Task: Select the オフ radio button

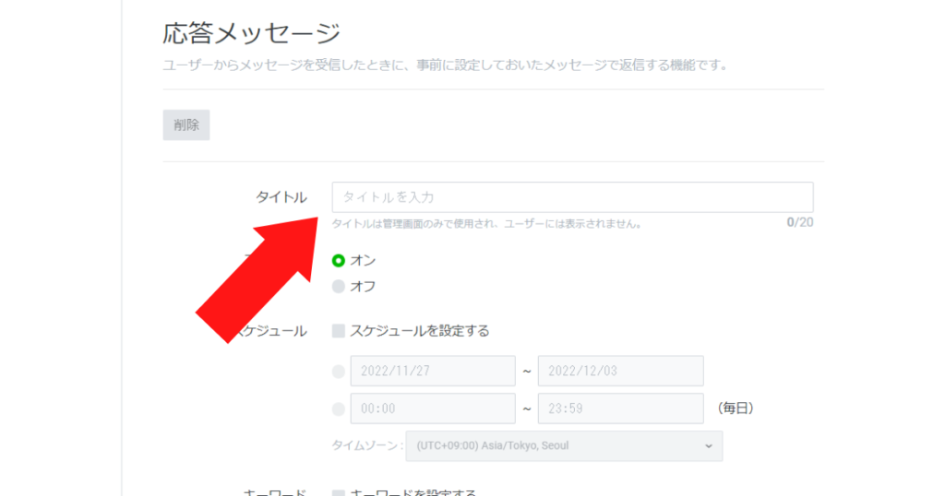Action: click(x=339, y=287)
